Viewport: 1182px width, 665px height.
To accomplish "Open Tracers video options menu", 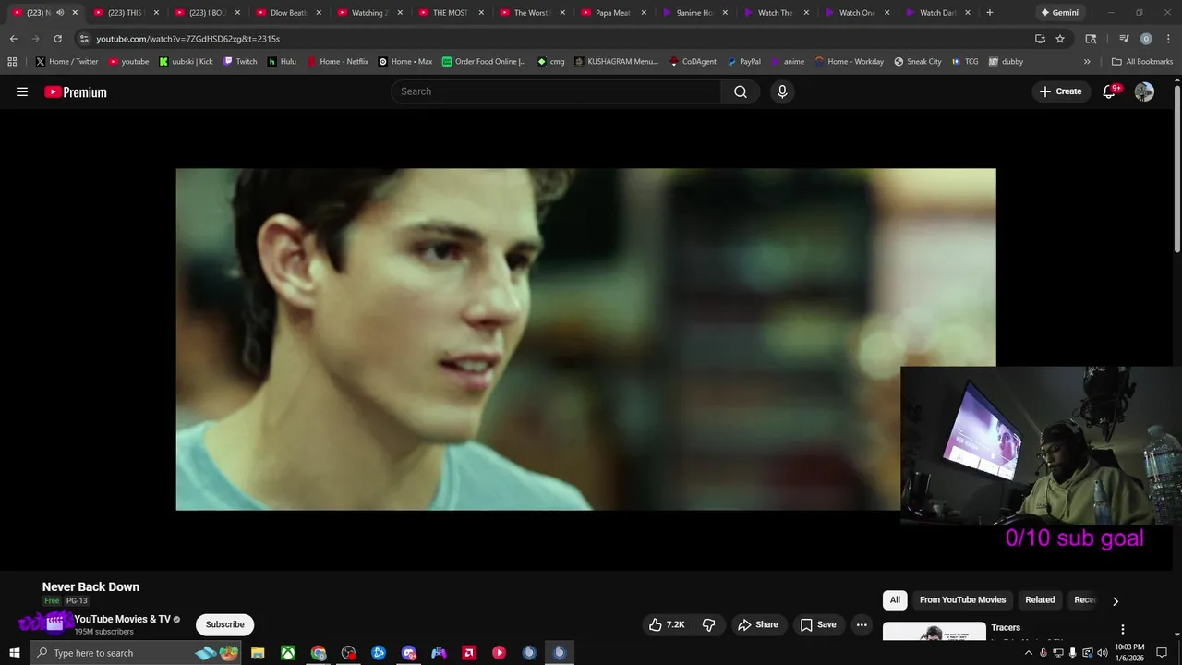I will coord(1123,629).
